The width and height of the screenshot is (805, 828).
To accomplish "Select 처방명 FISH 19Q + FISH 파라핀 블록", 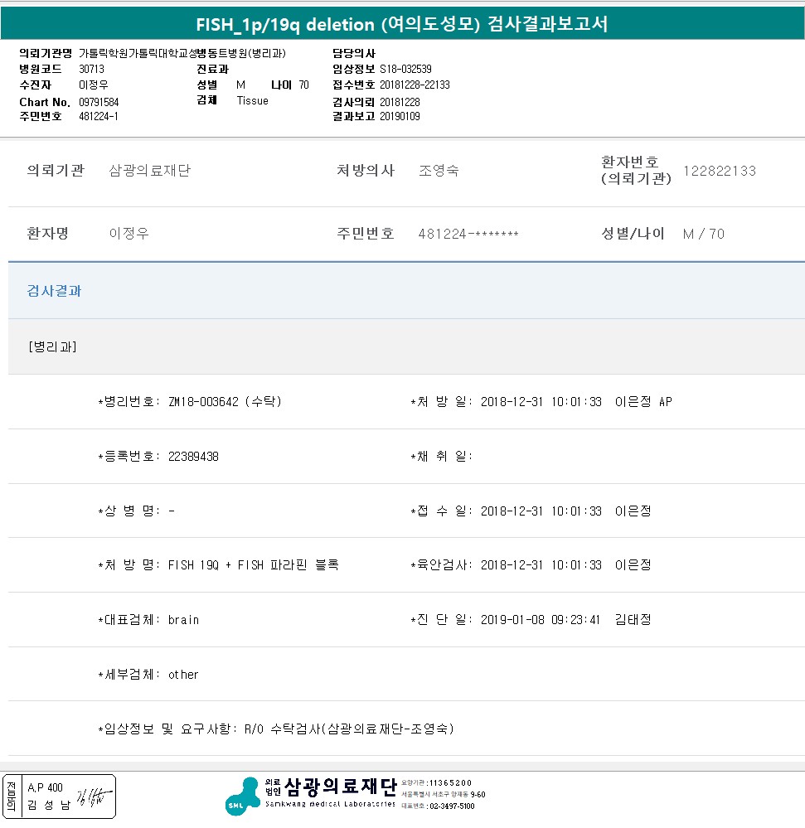I will click(254, 565).
